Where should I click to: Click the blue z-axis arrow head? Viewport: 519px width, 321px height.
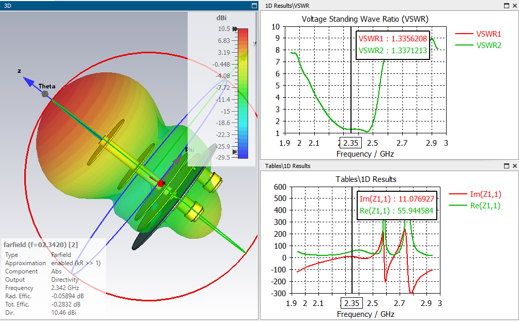click(29, 82)
